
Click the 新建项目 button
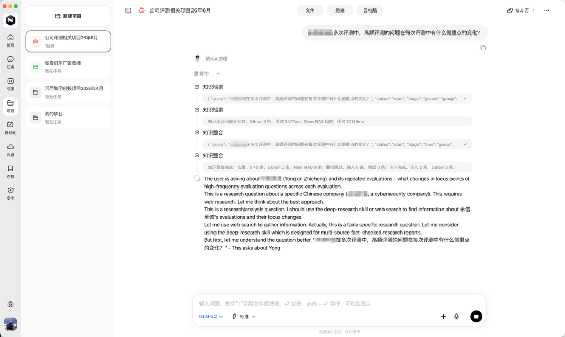point(68,16)
